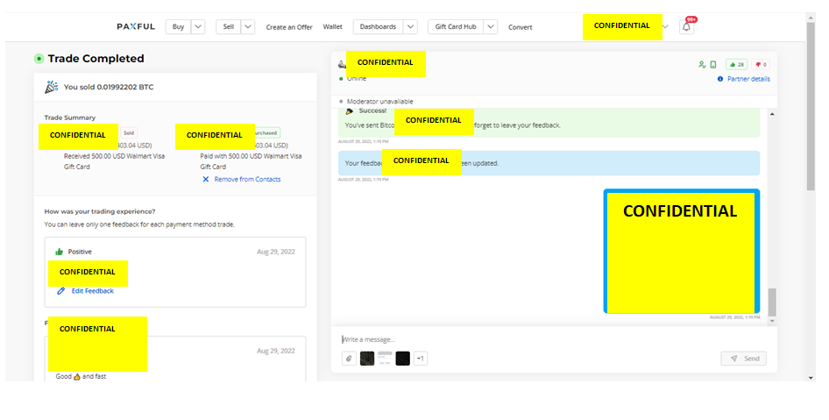Image resolution: width=829 pixels, height=420 pixels.
Task: Click the chat scrollbar thumb
Action: coord(772,302)
